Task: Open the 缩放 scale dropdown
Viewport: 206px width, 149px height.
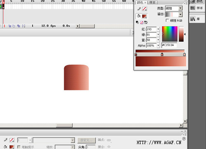Action: (65, 147)
